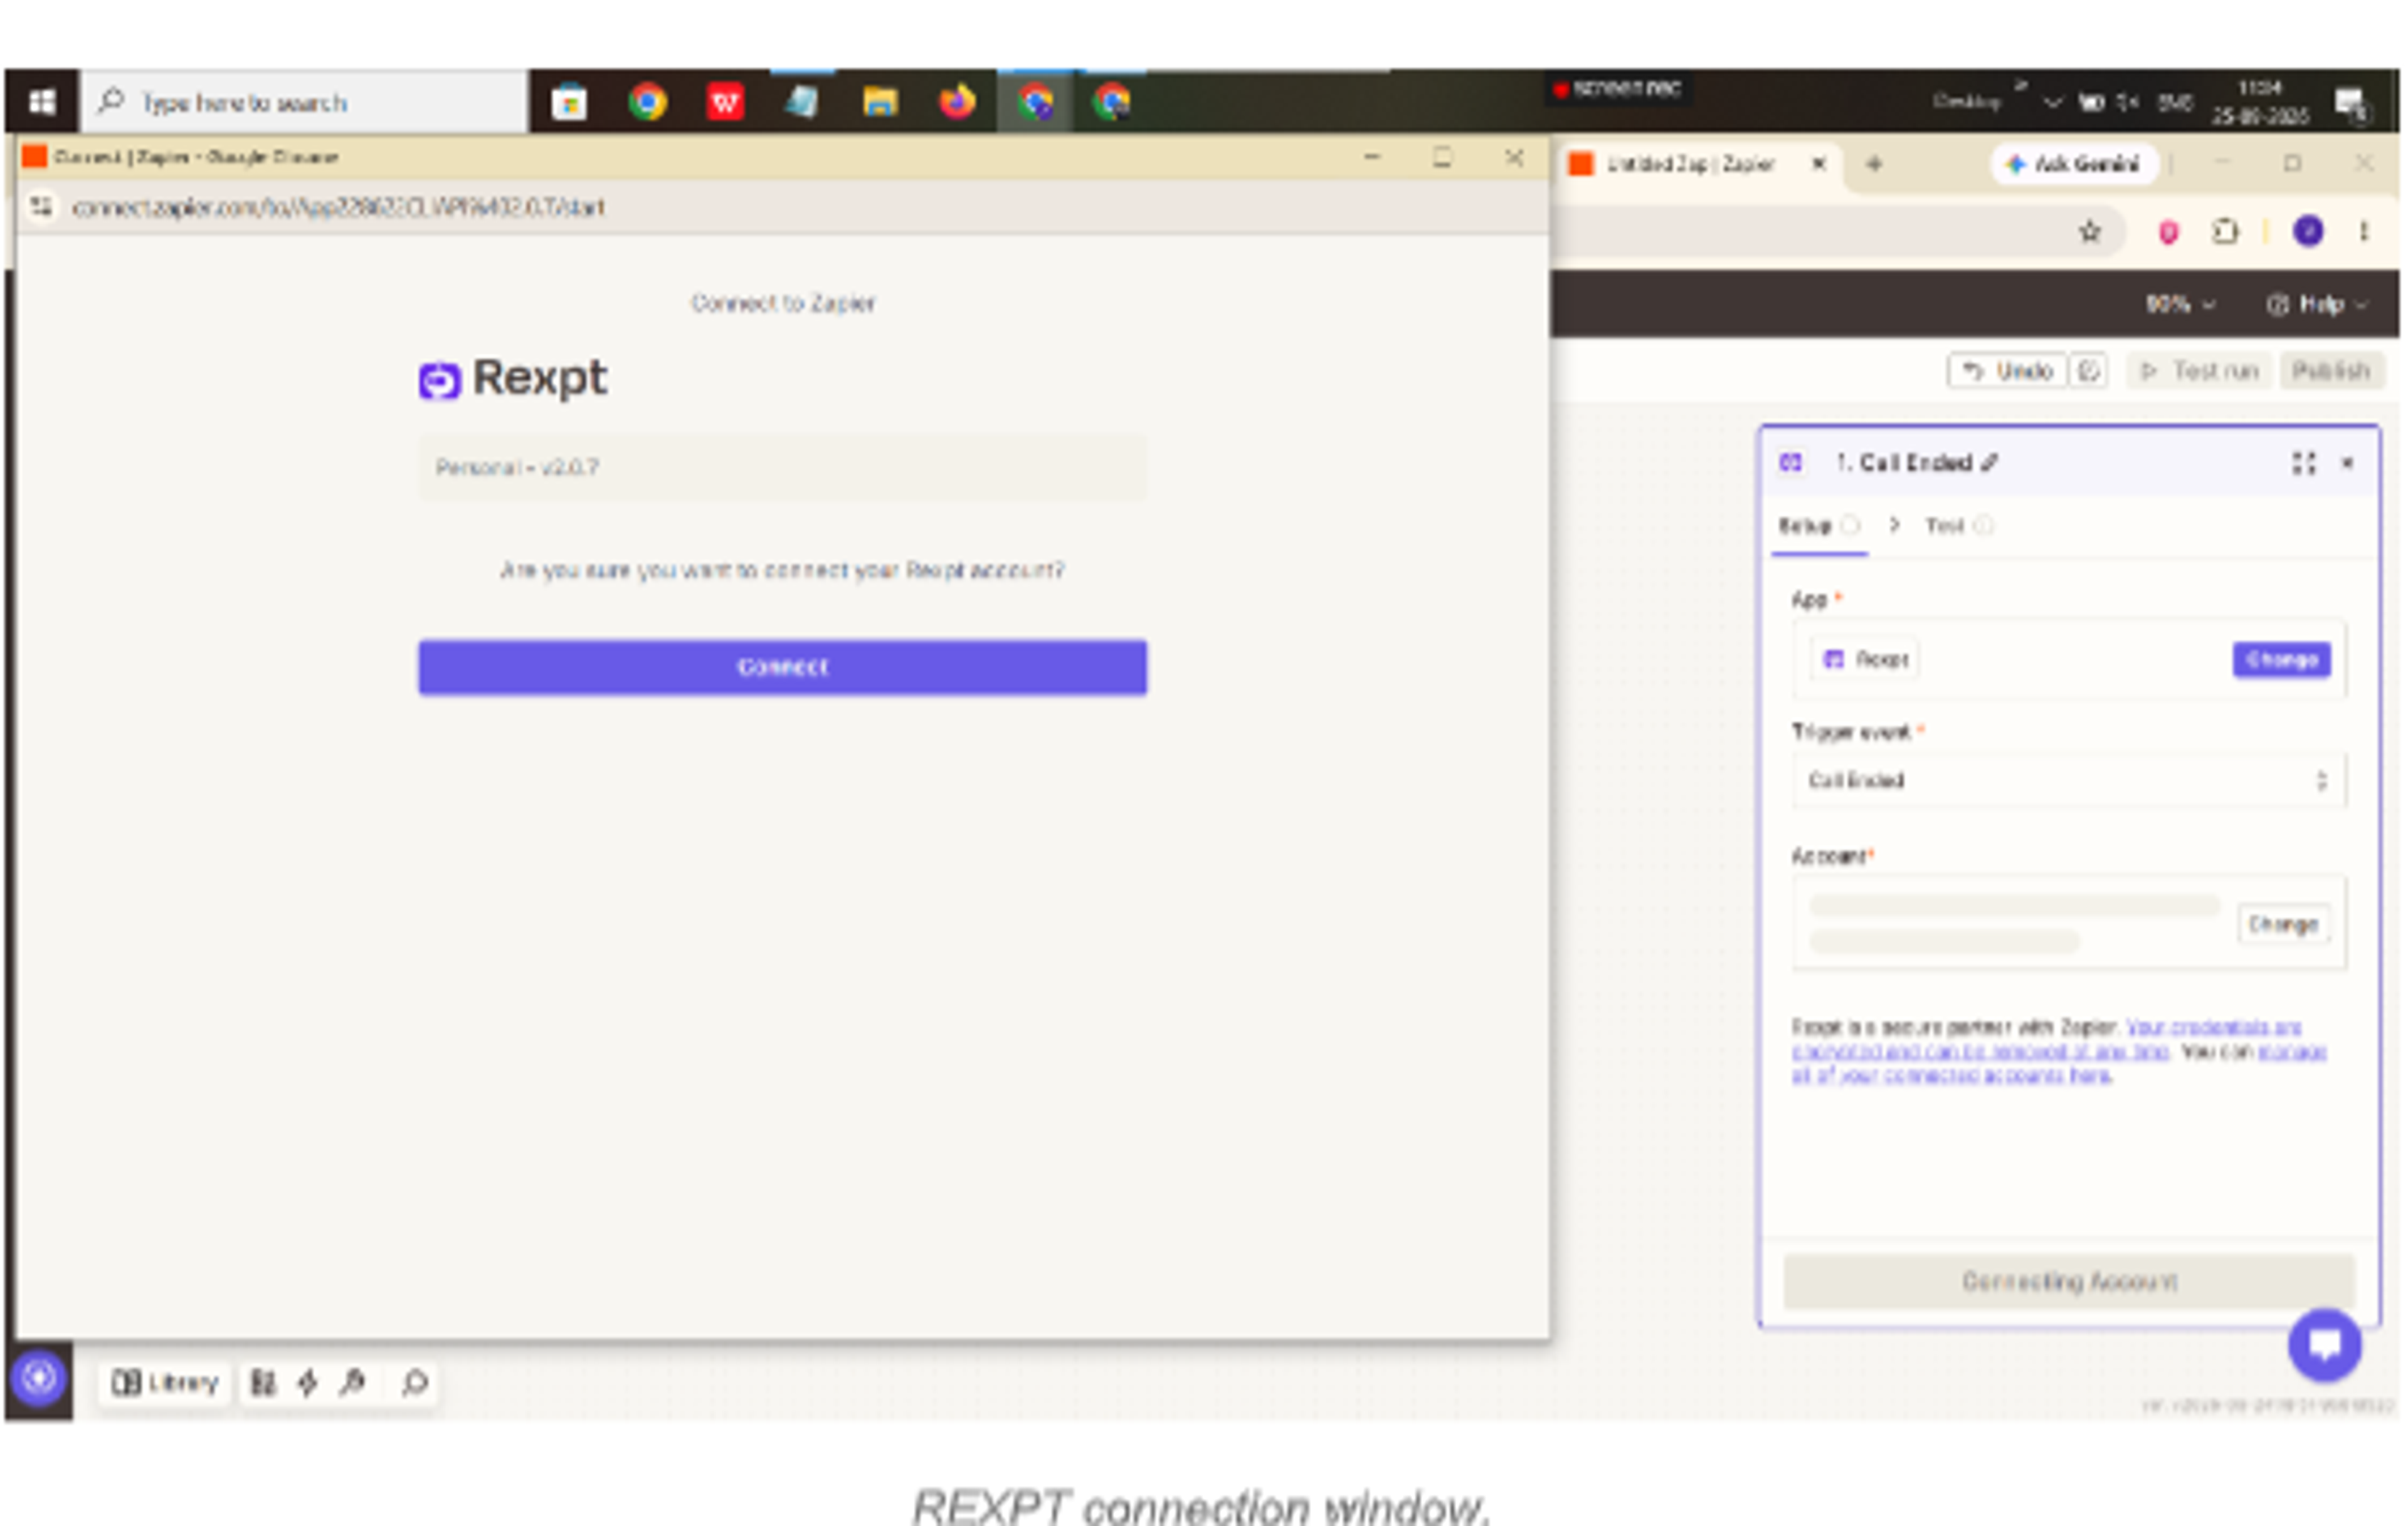Click the Personal v2.0.7 field
This screenshot has width=2408, height=1526.
[x=782, y=467]
